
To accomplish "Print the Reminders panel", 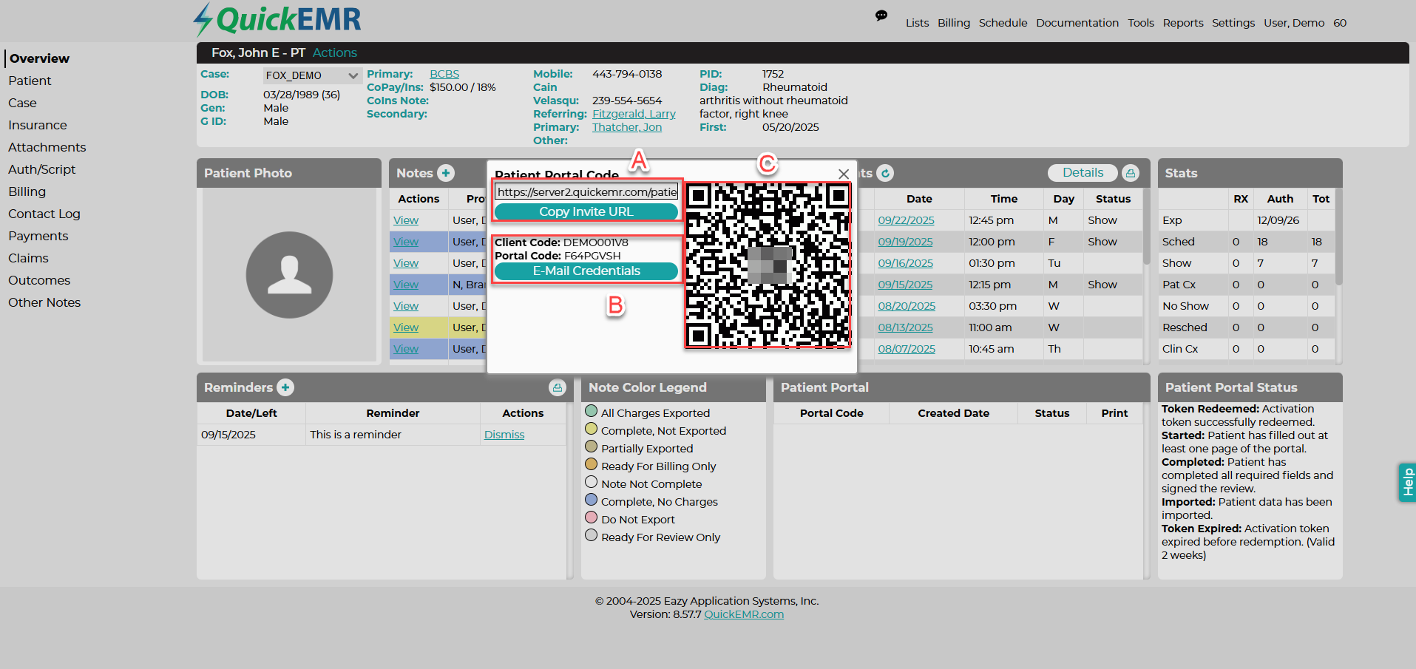I will tap(558, 387).
